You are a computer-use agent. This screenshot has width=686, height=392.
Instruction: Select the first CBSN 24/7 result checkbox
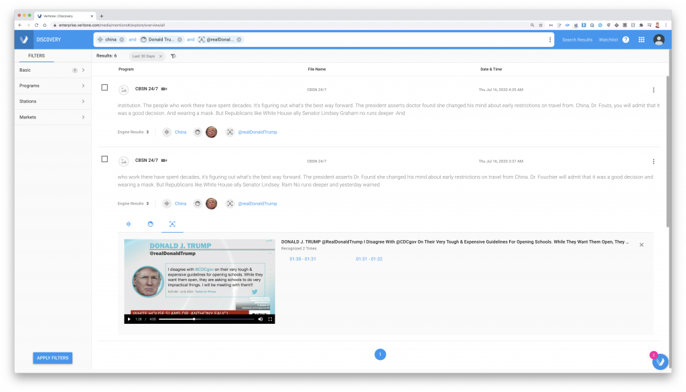105,88
